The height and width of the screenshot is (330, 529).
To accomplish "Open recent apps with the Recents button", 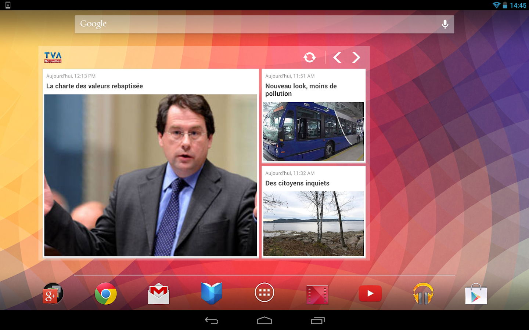I will (317, 320).
